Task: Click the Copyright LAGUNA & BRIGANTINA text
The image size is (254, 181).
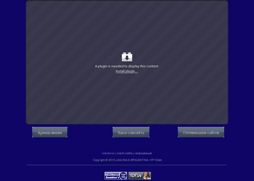Action: [x=127, y=160]
